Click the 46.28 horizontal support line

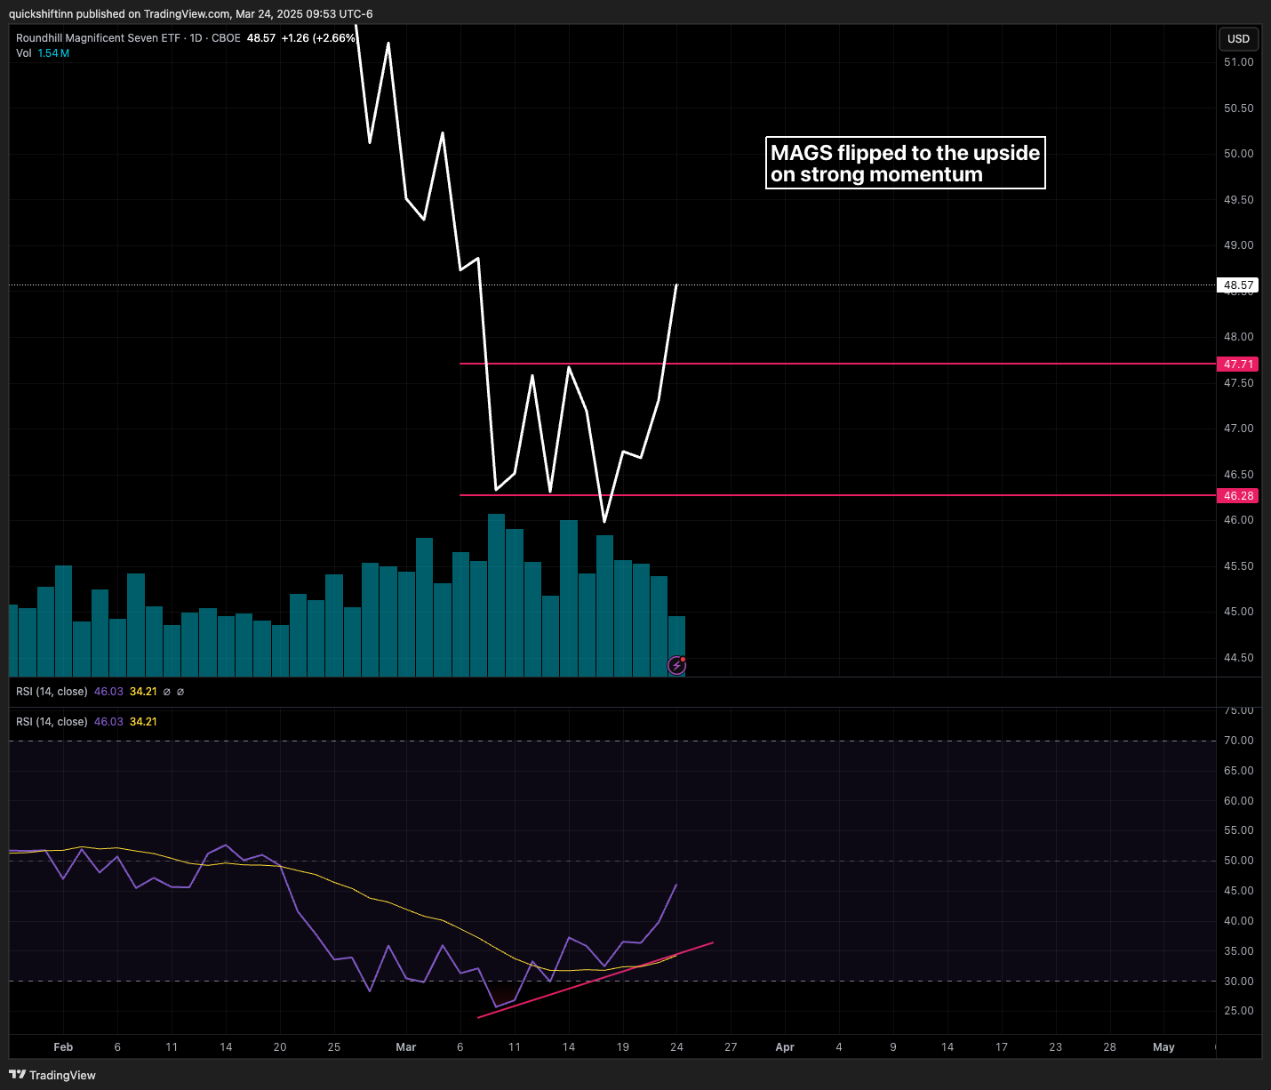(x=837, y=495)
